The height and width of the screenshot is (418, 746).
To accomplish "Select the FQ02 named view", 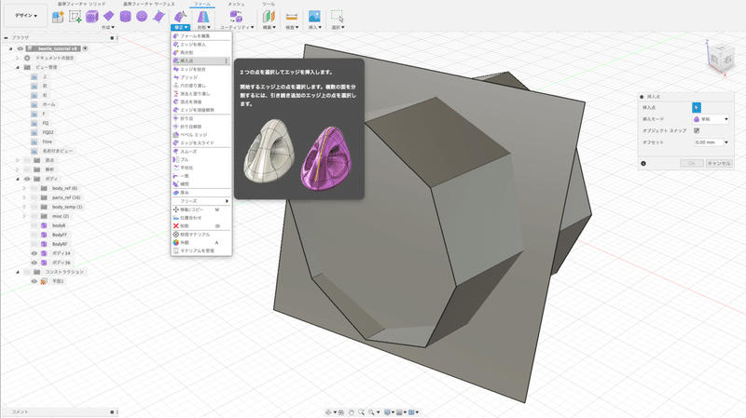I will (48, 132).
